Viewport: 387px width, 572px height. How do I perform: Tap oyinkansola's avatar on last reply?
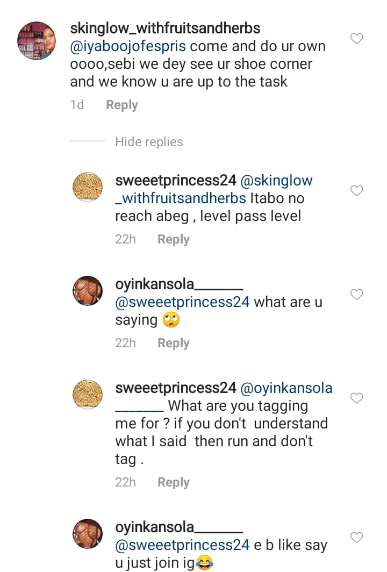tap(88, 534)
